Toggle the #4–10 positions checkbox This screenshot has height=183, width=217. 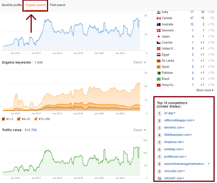(x=19, y=119)
